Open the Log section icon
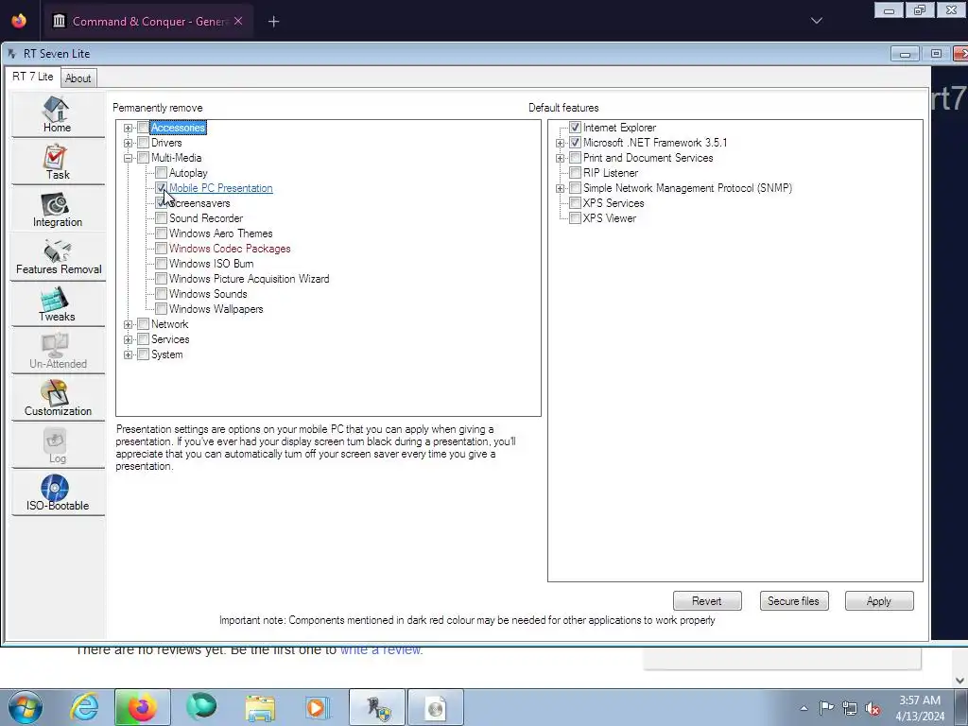The width and height of the screenshot is (968, 726). 57,445
